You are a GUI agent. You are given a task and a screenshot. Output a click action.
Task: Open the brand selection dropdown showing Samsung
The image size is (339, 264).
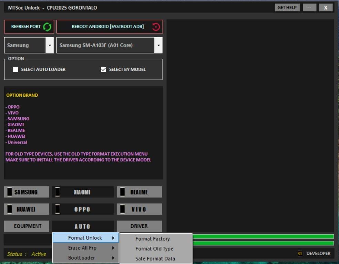click(x=49, y=45)
